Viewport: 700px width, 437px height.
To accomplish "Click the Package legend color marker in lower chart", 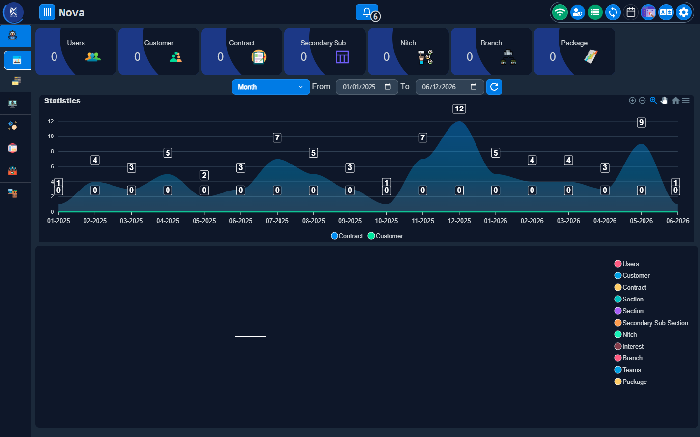I will coord(618,382).
